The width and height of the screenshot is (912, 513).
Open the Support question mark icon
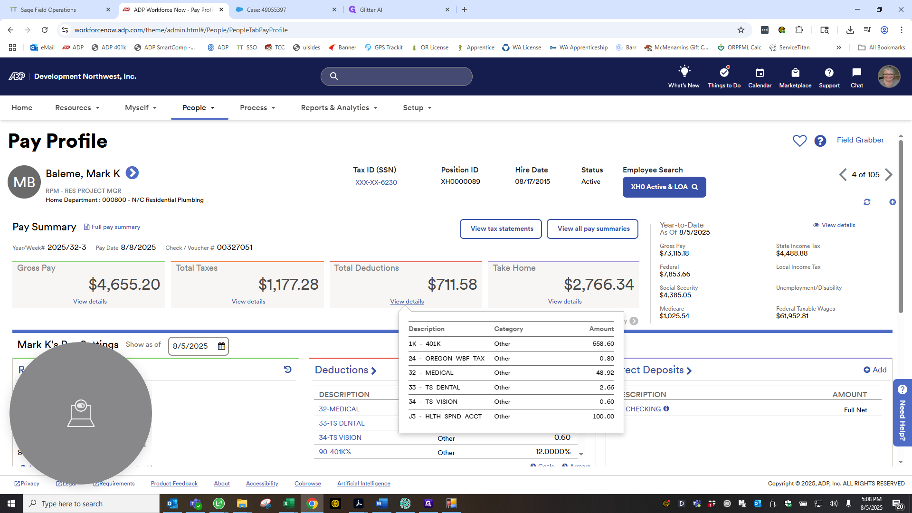(829, 73)
